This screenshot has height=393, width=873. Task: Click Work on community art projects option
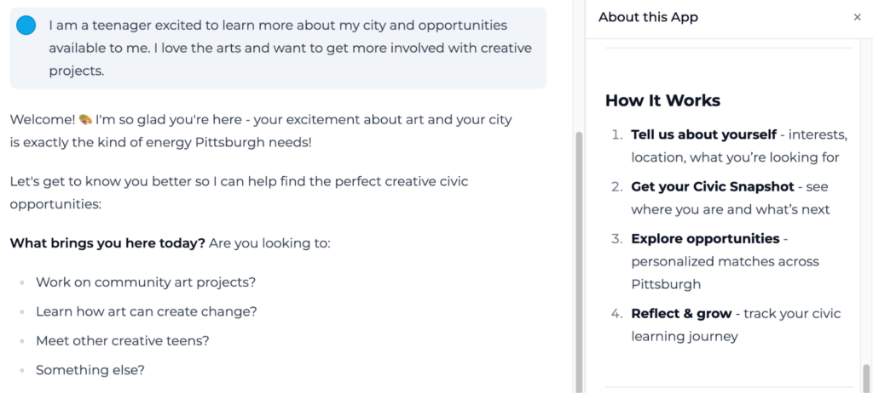coord(146,282)
